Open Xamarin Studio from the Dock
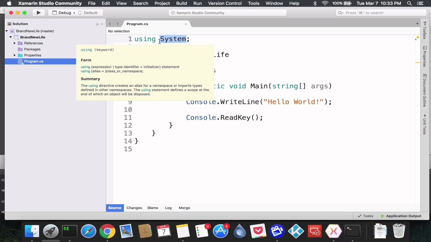The image size is (431, 242). pos(334,231)
